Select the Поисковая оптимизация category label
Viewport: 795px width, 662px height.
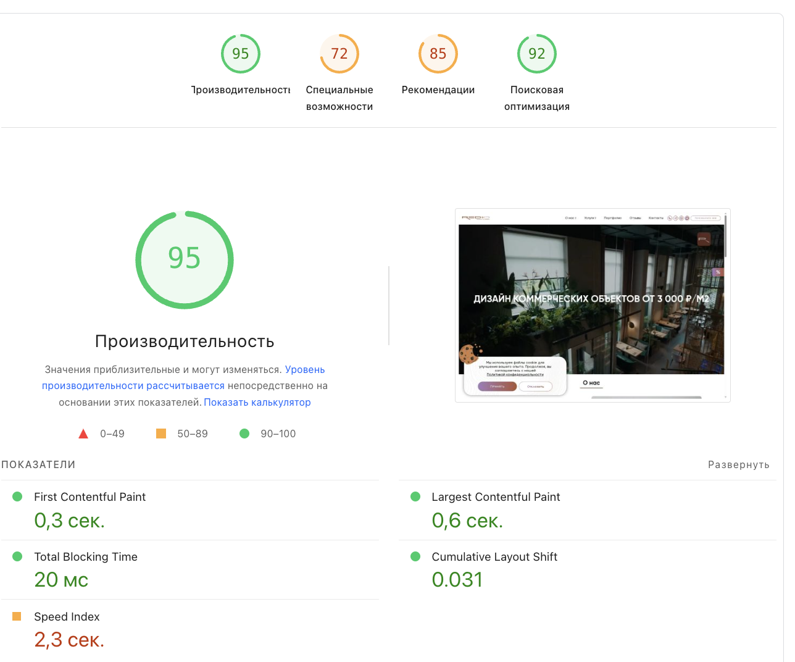point(537,98)
